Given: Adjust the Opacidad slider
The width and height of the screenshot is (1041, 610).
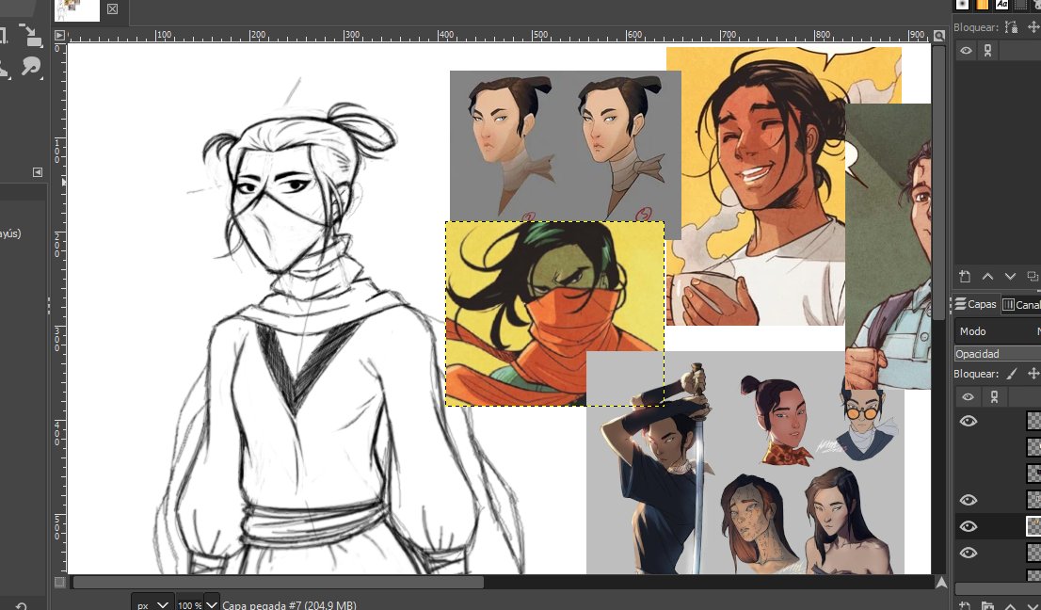Looking at the screenshot, I should [x=998, y=354].
